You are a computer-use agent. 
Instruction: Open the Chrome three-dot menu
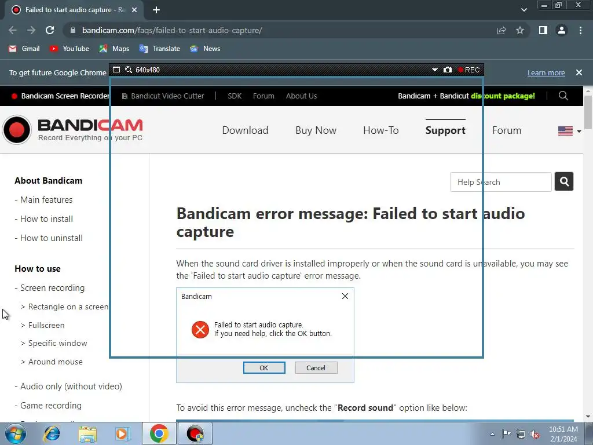[x=580, y=30]
